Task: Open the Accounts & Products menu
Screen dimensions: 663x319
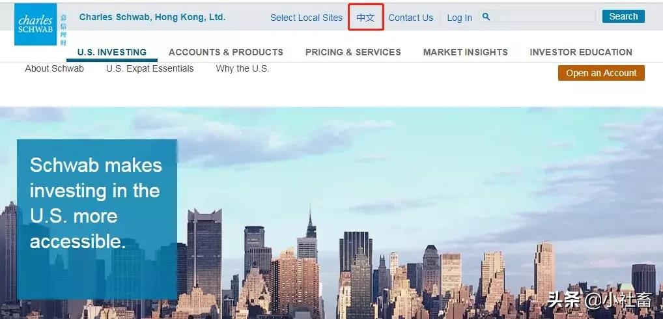Action: 226,52
